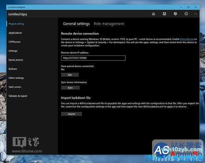Switch to the Role management tab
Viewport: 205px width, 163px height.
[x=109, y=24]
